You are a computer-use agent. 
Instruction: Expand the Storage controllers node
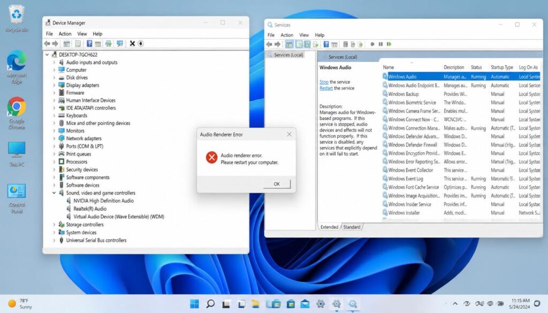tap(54, 225)
